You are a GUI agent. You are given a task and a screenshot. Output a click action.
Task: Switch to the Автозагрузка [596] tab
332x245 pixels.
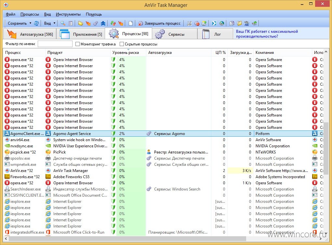tap(30, 34)
